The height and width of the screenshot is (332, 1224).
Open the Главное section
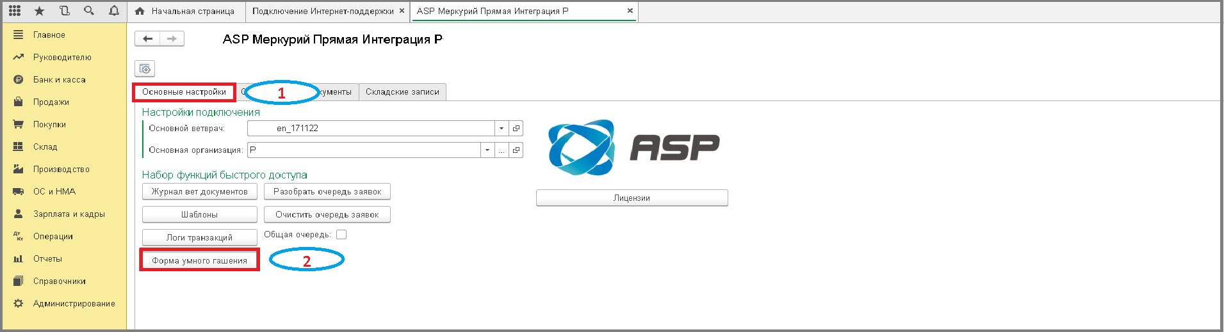(x=49, y=35)
